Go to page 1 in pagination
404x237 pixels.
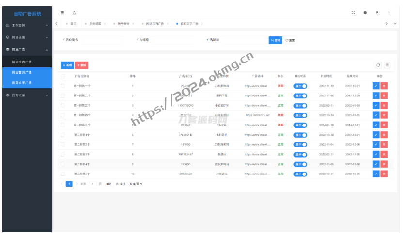[x=69, y=184]
